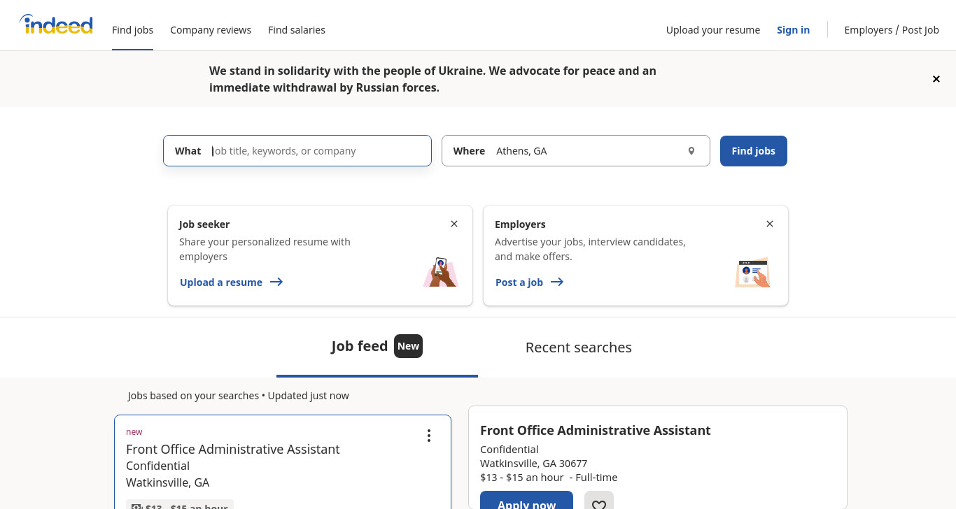Close the Job seeker card
The width and height of the screenshot is (956, 509).
tap(454, 224)
